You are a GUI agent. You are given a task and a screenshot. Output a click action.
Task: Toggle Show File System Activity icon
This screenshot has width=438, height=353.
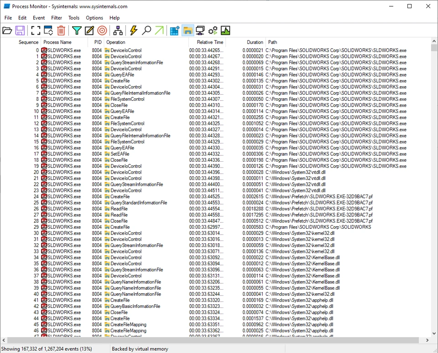coord(188,31)
